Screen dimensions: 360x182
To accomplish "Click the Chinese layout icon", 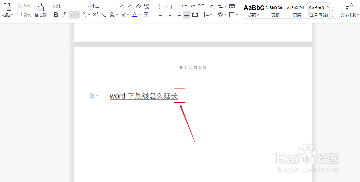I will (201, 6).
